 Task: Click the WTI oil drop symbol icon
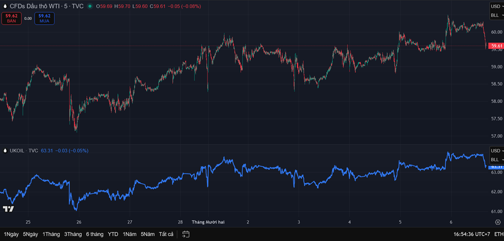pyautogui.click(x=5, y=6)
